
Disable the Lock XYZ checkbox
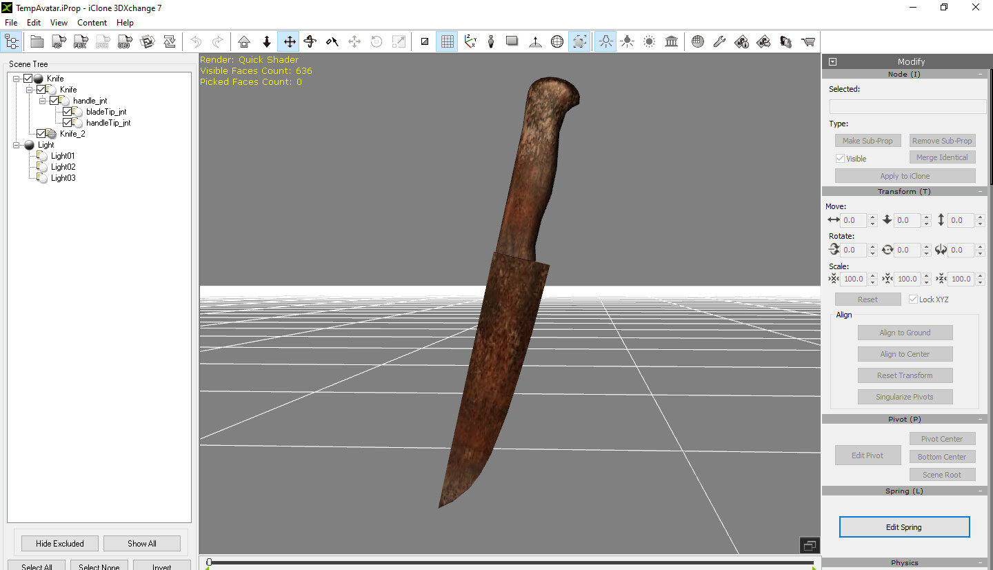(x=913, y=299)
